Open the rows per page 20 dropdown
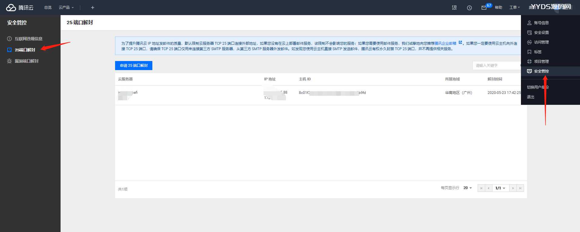This screenshot has height=232, width=580. coord(468,188)
